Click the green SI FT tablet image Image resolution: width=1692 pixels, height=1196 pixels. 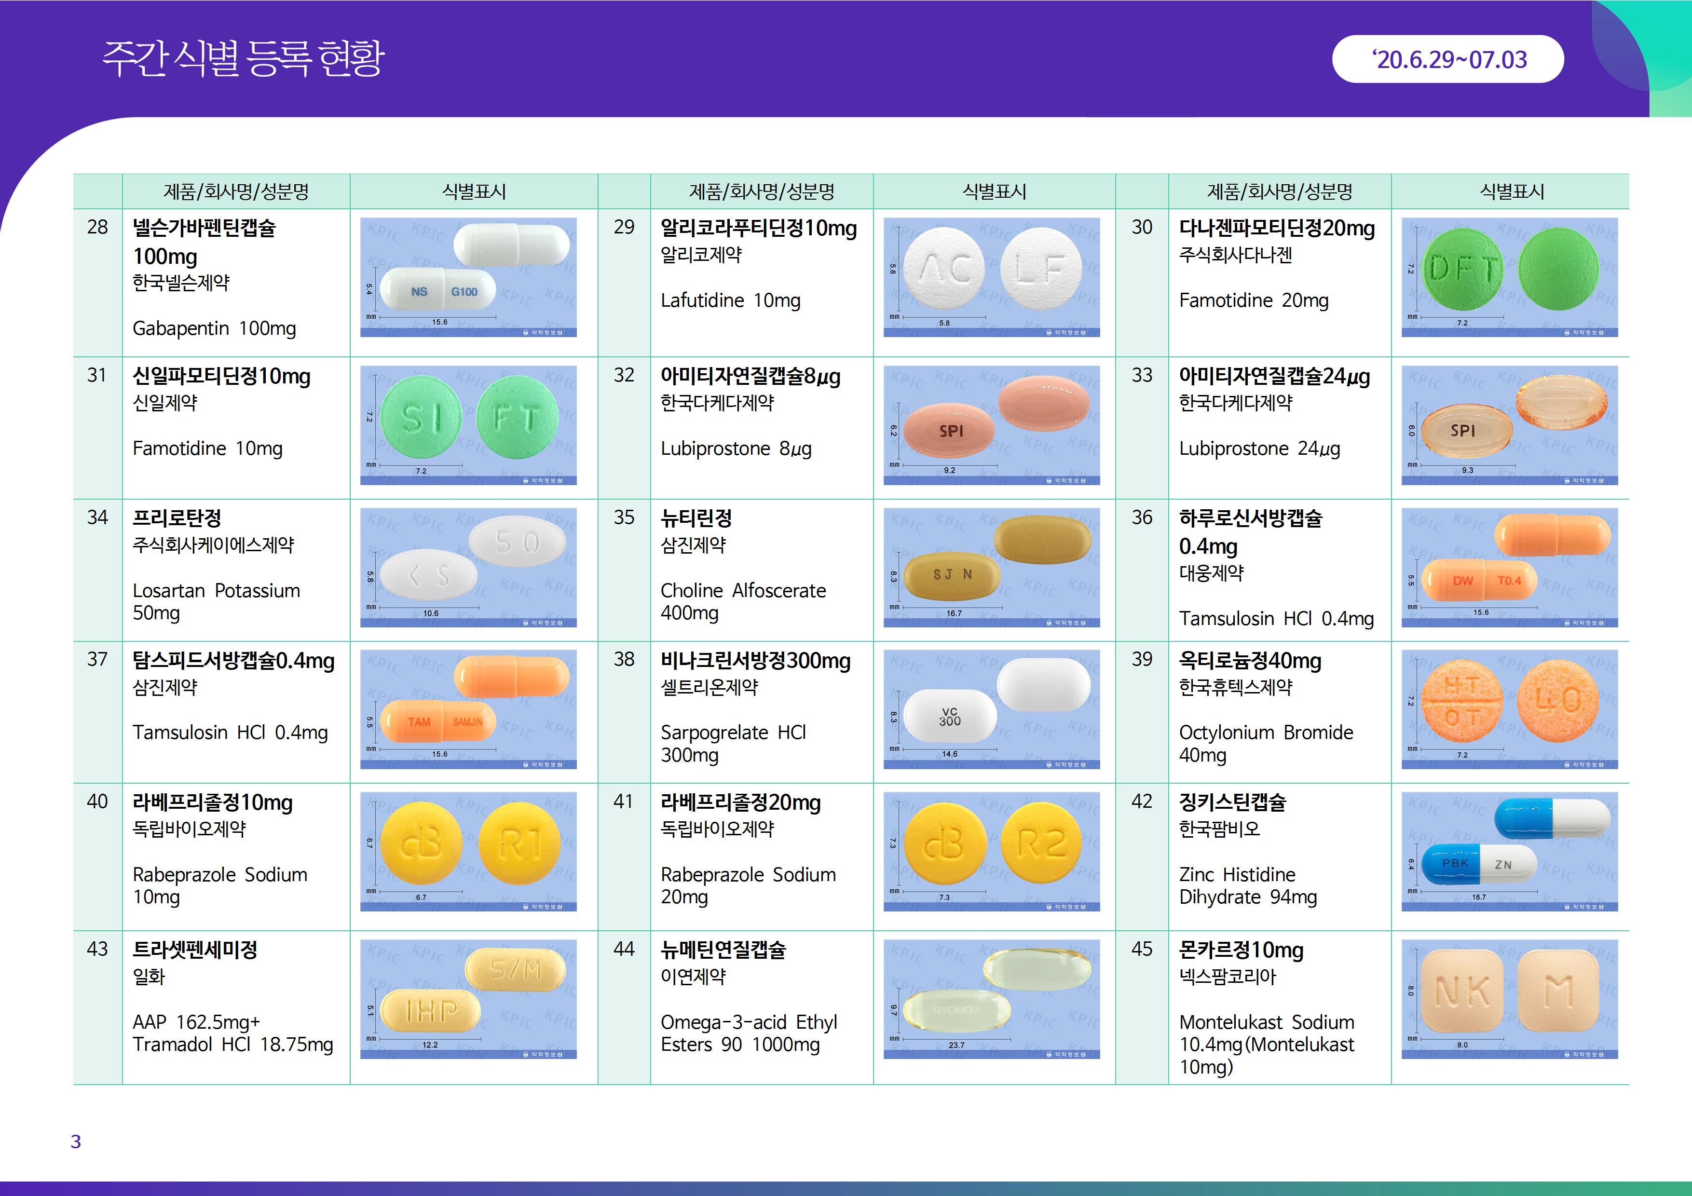pos(468,425)
